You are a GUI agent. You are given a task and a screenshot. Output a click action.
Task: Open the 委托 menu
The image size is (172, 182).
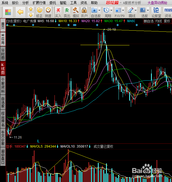coord(53,3)
